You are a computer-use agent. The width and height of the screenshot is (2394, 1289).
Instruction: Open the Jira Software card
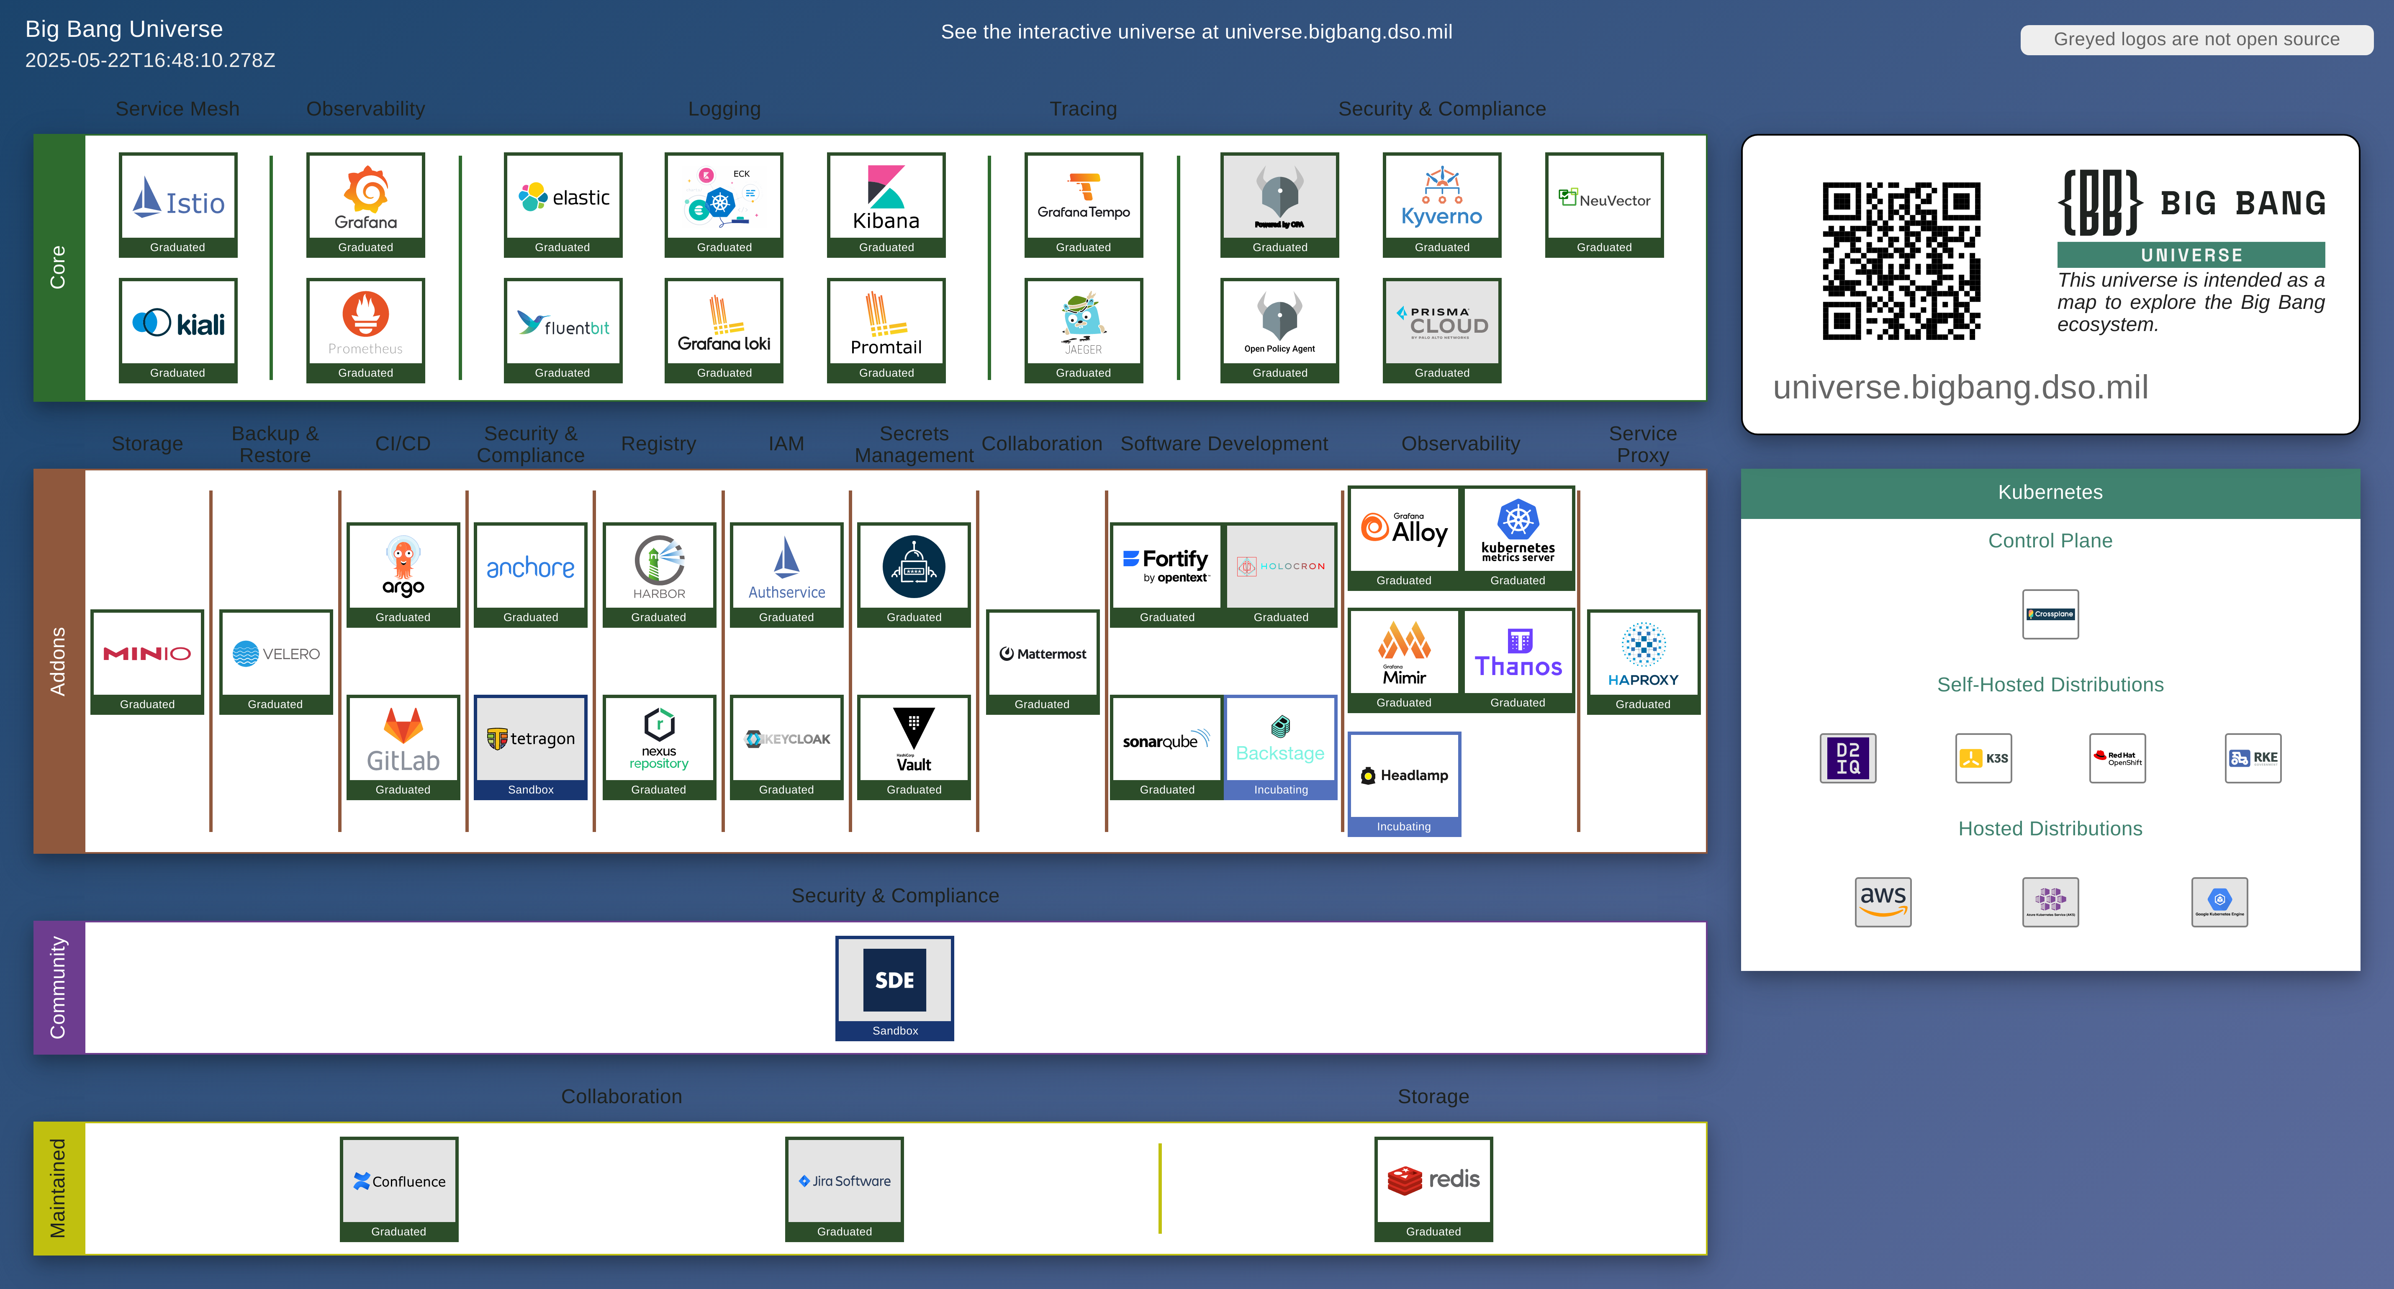pos(844,1189)
